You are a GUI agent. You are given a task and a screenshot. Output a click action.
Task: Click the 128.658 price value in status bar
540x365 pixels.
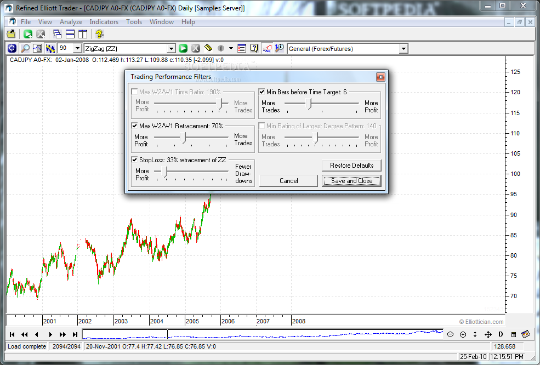click(x=504, y=346)
